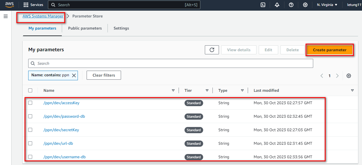
Task: Click the 02:27:03 GMT modified date
Action: tap(283, 130)
